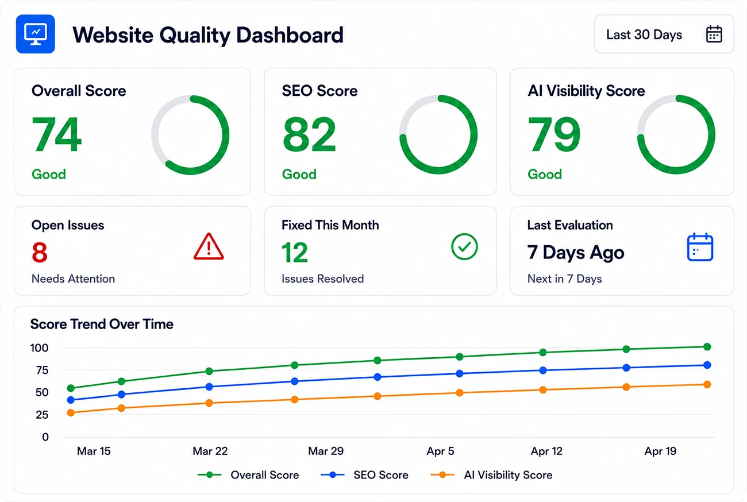This screenshot has width=747, height=502.
Task: Click the SEO score value 82
Action: click(x=309, y=135)
